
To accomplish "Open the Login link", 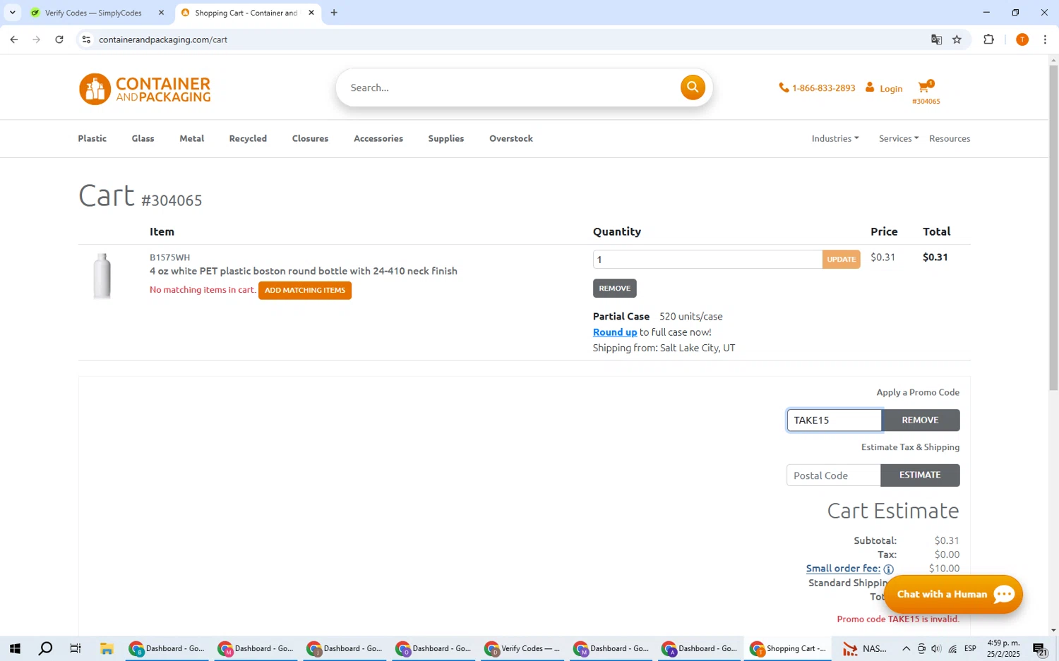I will coord(884,88).
